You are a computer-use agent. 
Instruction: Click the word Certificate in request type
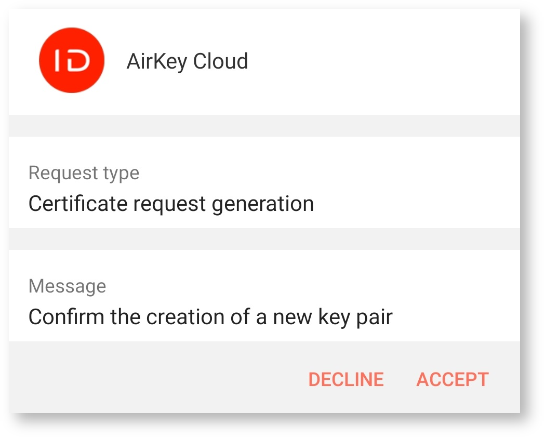[78, 204]
